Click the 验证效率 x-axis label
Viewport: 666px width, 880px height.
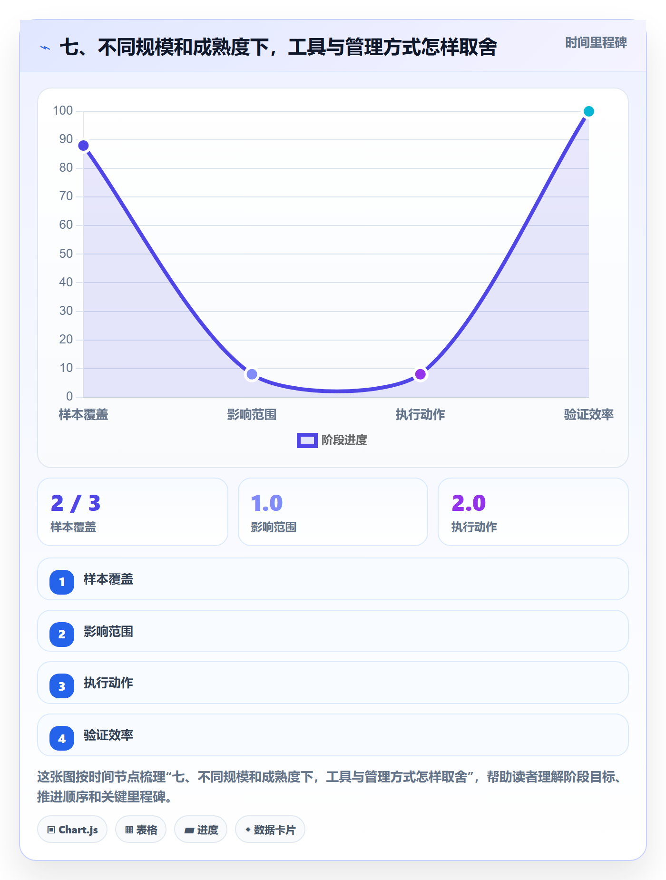click(x=588, y=415)
